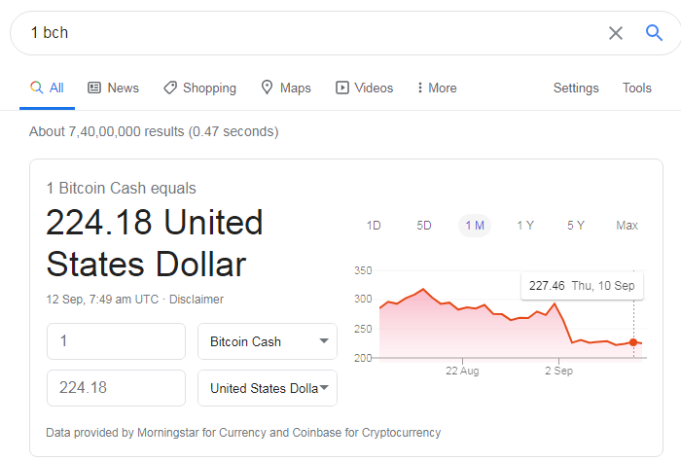Open the Bitcoin Cash currency dropdown
This screenshot has height=461, width=681.
click(x=268, y=341)
